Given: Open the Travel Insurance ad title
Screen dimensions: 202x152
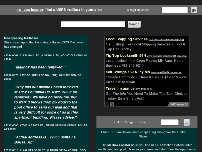Looking at the screenshot, I should (x=120, y=88).
